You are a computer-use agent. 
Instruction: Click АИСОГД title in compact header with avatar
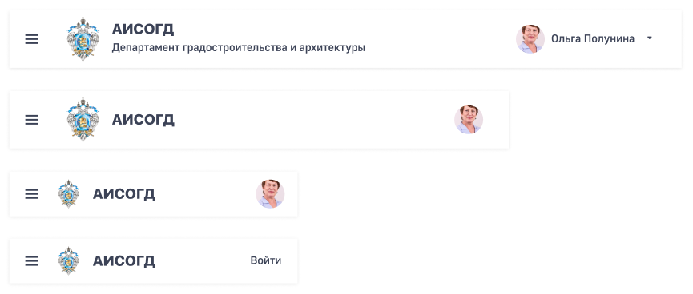(123, 194)
